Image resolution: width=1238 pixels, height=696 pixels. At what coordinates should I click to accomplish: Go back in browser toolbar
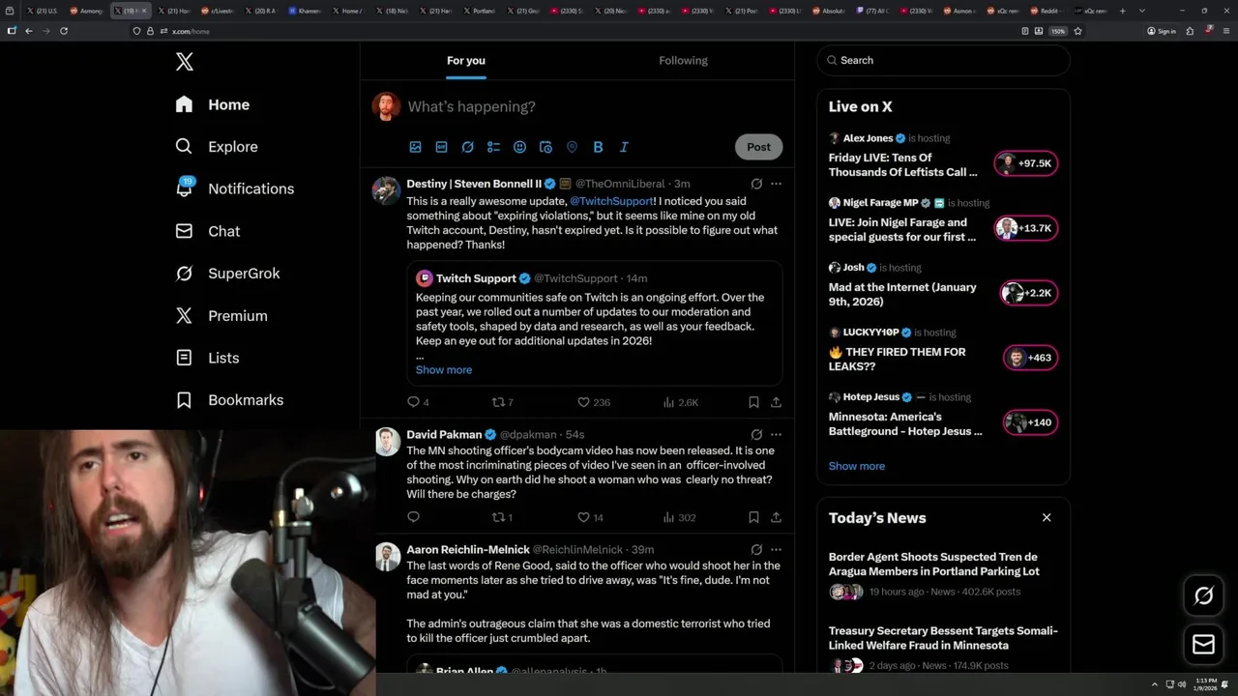[x=28, y=31]
